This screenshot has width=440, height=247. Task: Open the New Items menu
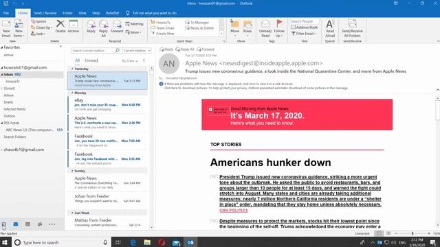[19, 29]
